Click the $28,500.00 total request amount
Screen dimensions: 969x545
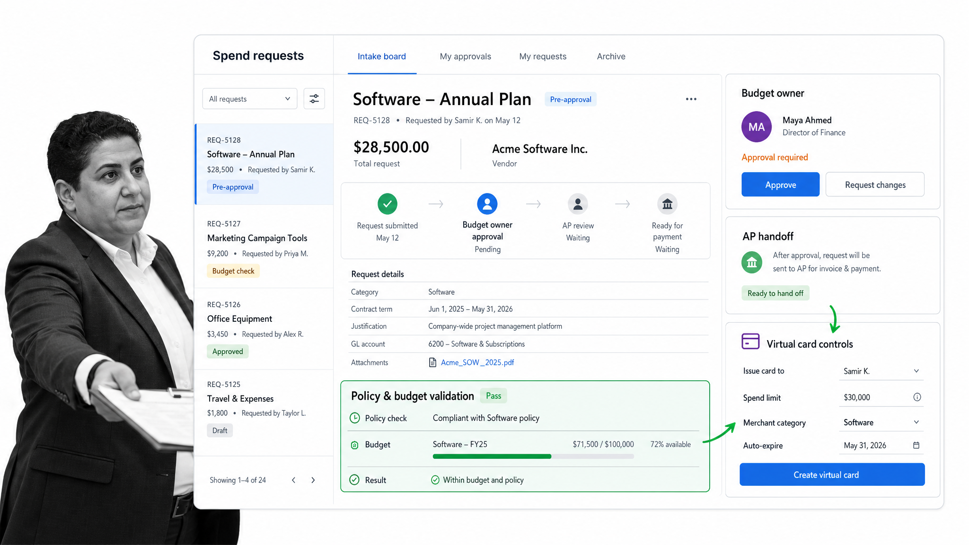pyautogui.click(x=391, y=147)
